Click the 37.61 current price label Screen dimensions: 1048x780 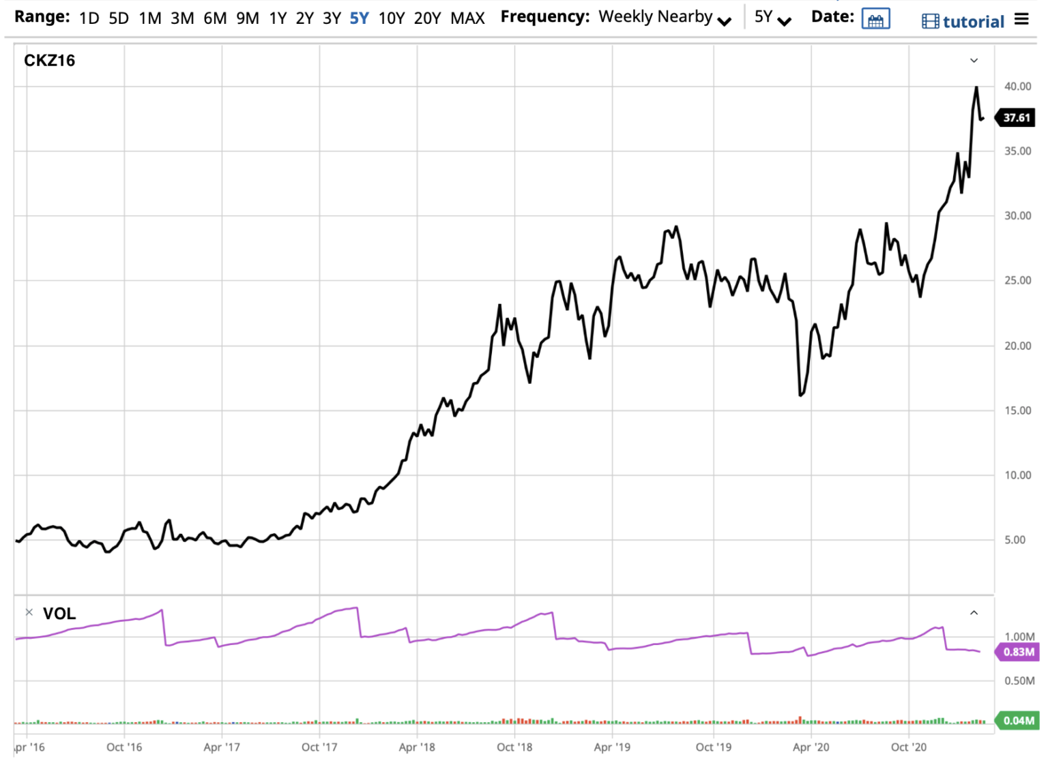pyautogui.click(x=1016, y=118)
